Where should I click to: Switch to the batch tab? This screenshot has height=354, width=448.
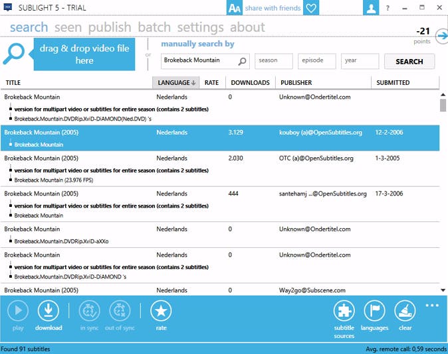point(154,27)
